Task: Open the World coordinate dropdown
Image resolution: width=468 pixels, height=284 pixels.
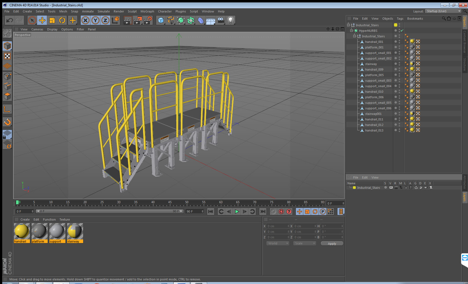Action: (x=278, y=243)
